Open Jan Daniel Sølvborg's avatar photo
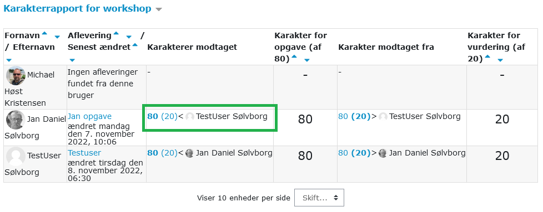Viewport: 543px width, 212px height. click(x=16, y=120)
